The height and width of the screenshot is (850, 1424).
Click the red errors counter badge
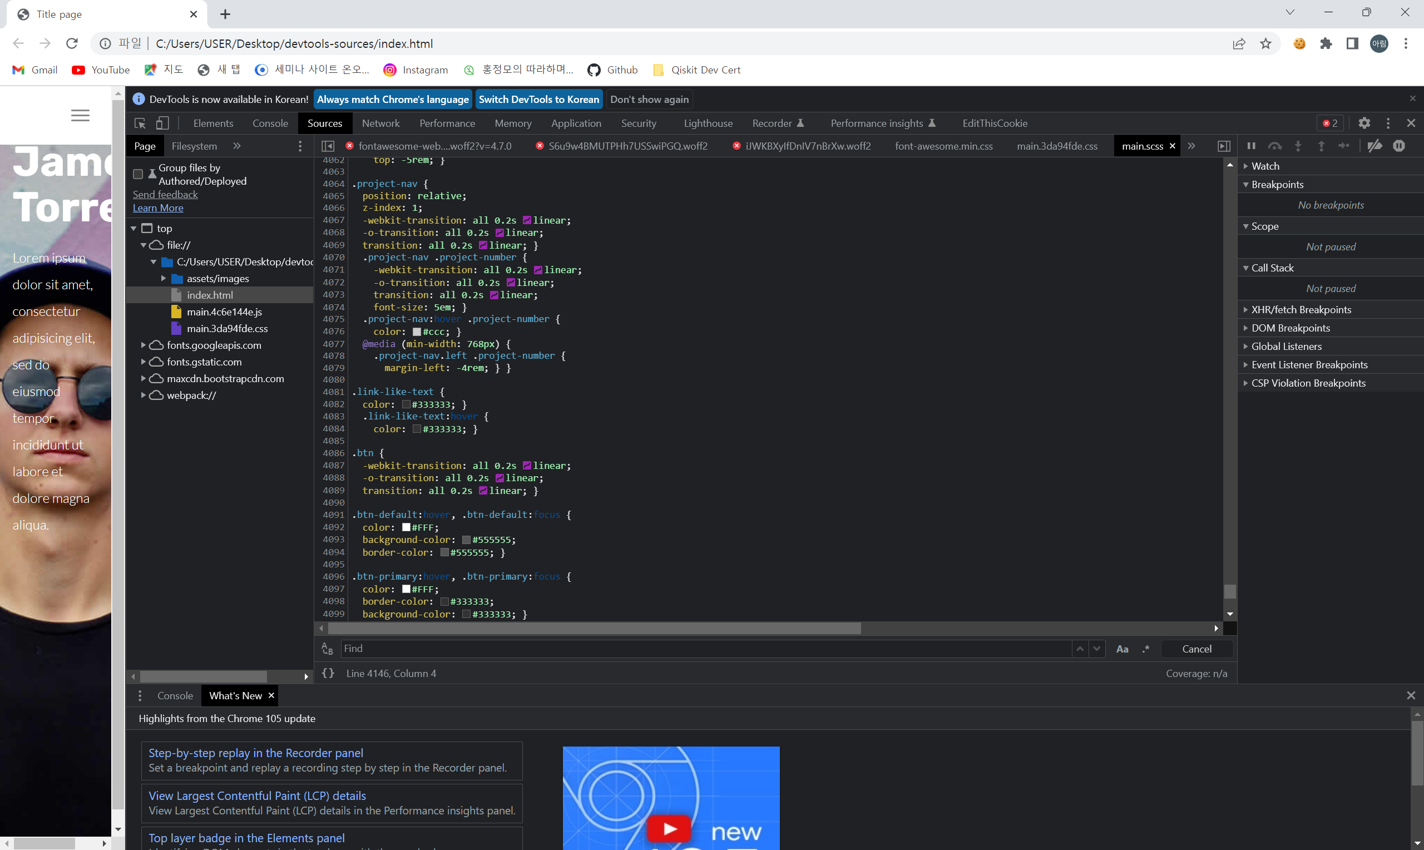[1330, 123]
